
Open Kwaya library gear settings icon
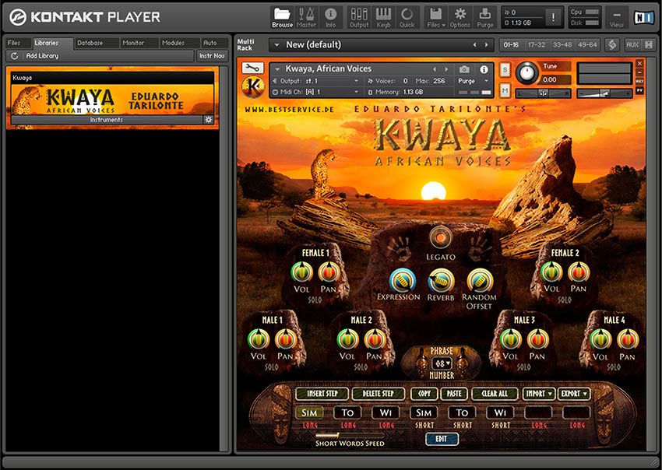pyautogui.click(x=208, y=120)
